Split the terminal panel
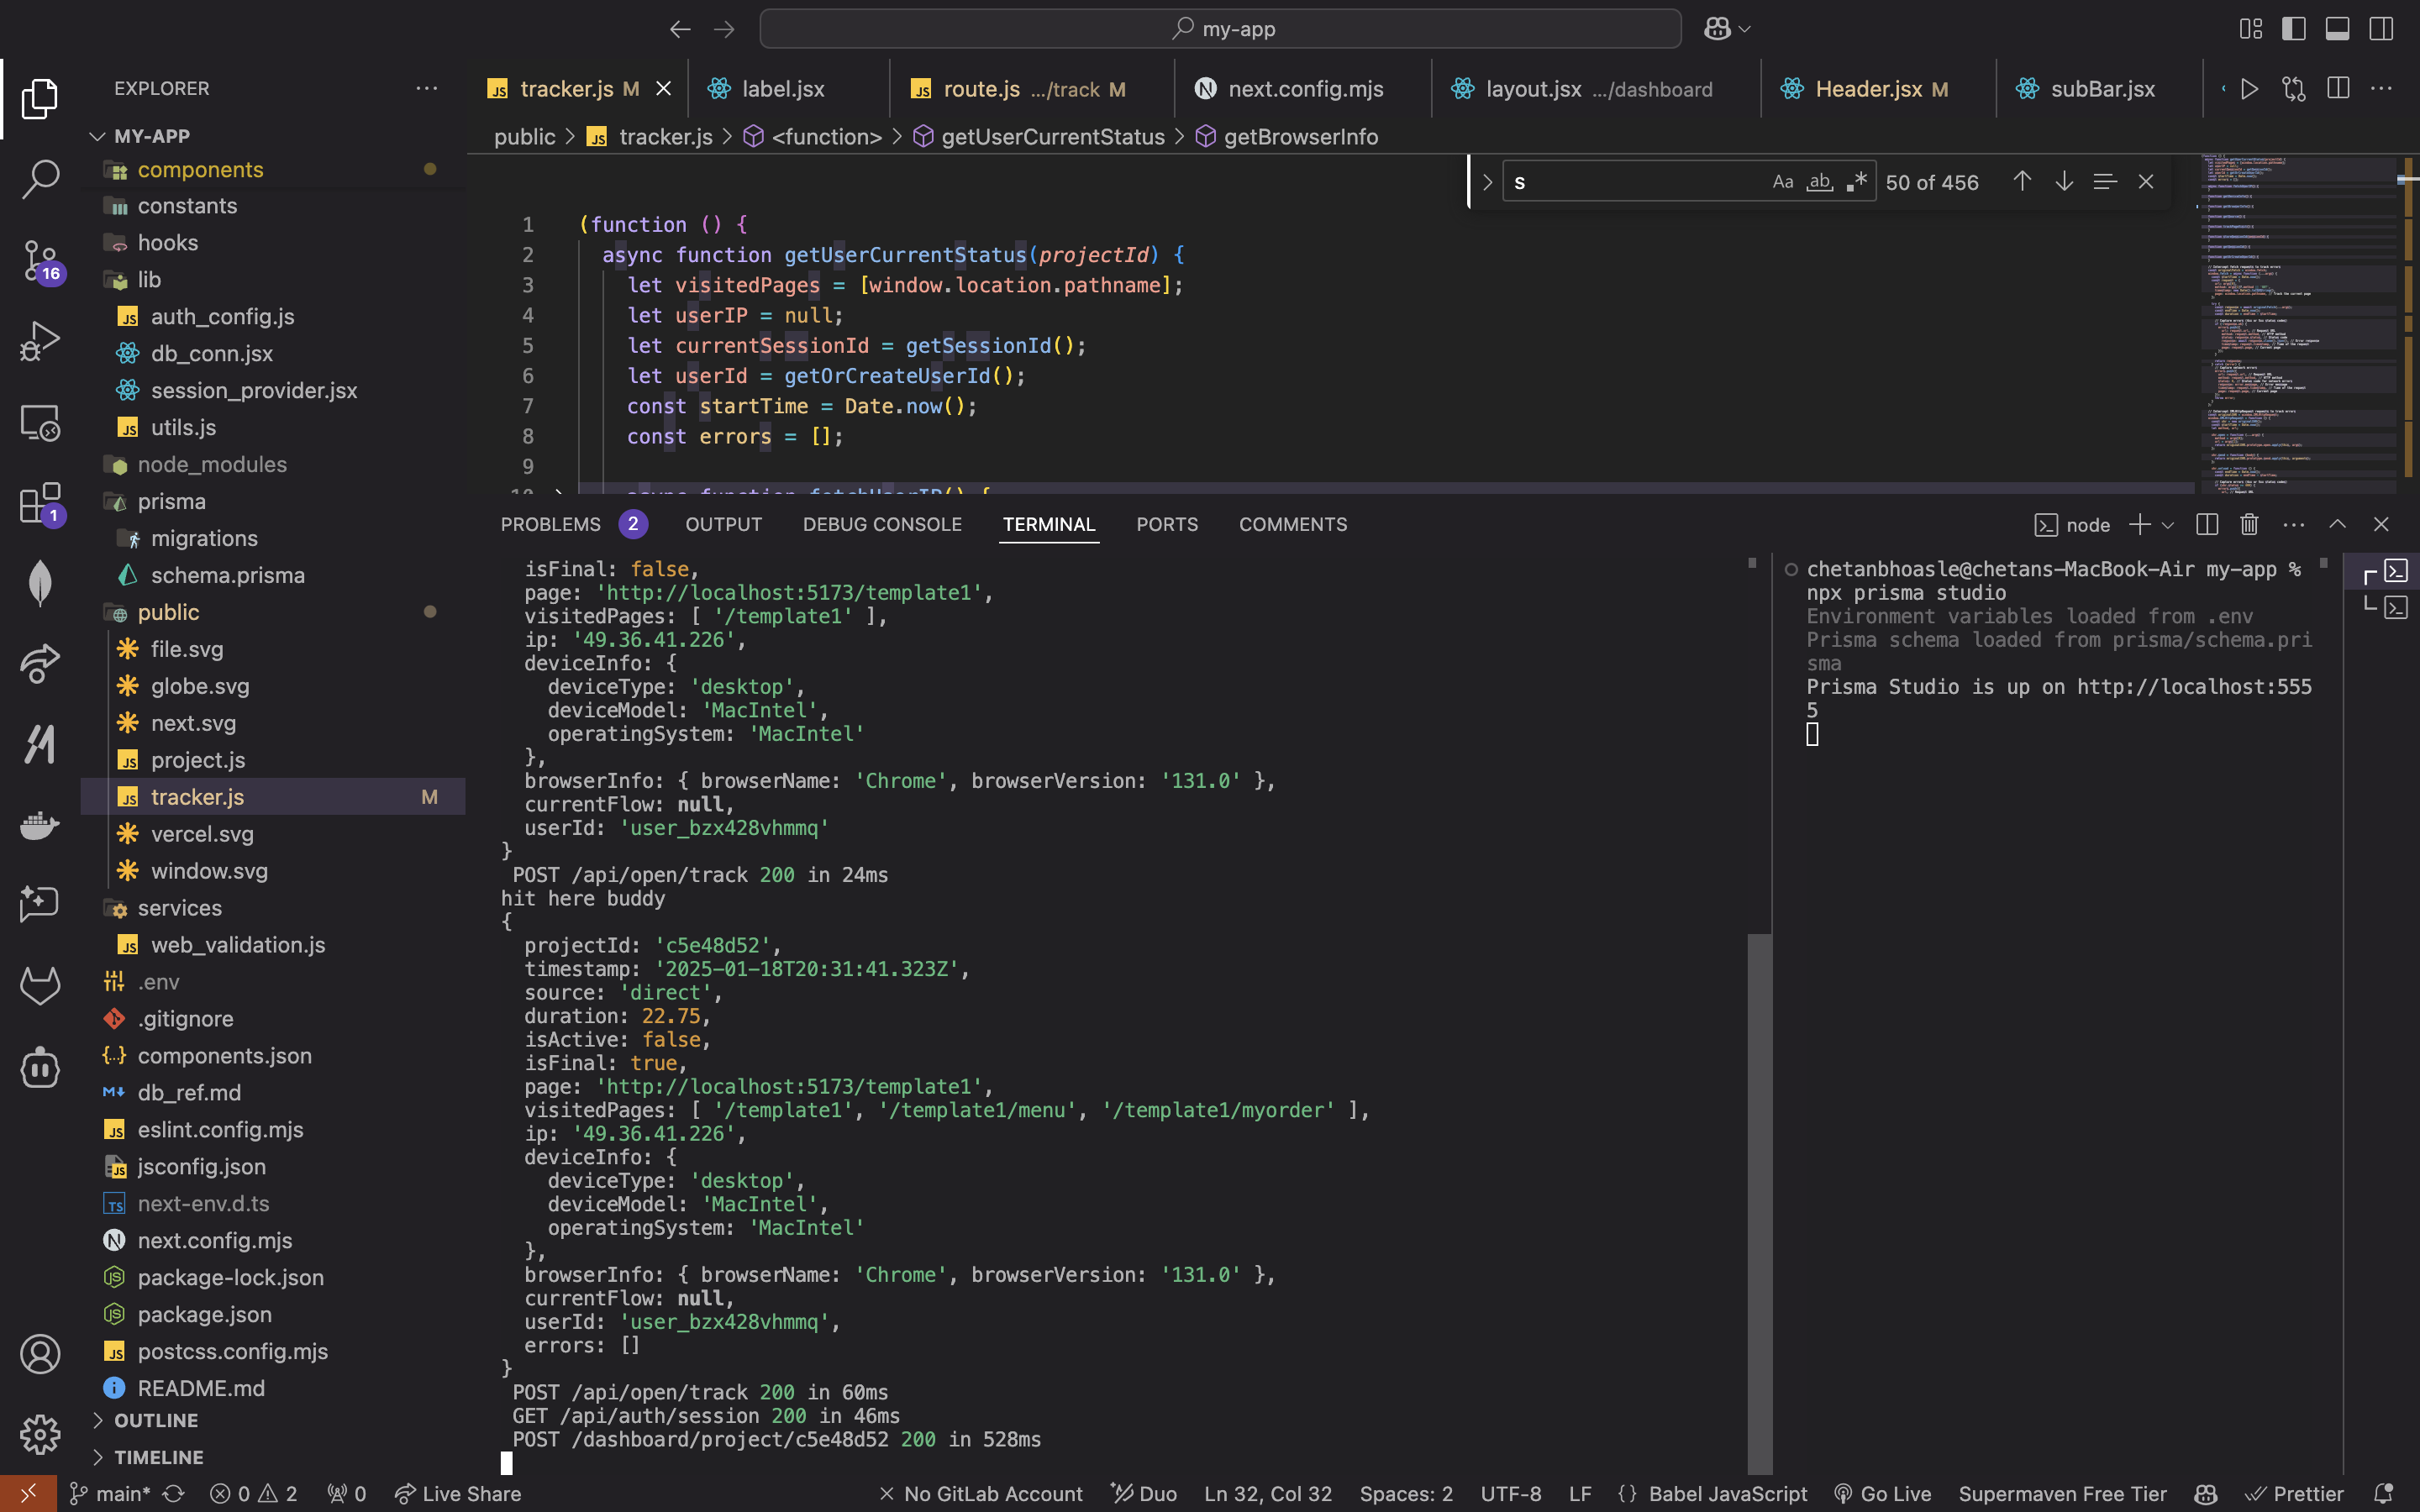 [2207, 524]
